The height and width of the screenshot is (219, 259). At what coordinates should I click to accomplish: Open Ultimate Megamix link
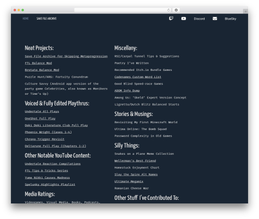pyautogui.click(x=129, y=181)
